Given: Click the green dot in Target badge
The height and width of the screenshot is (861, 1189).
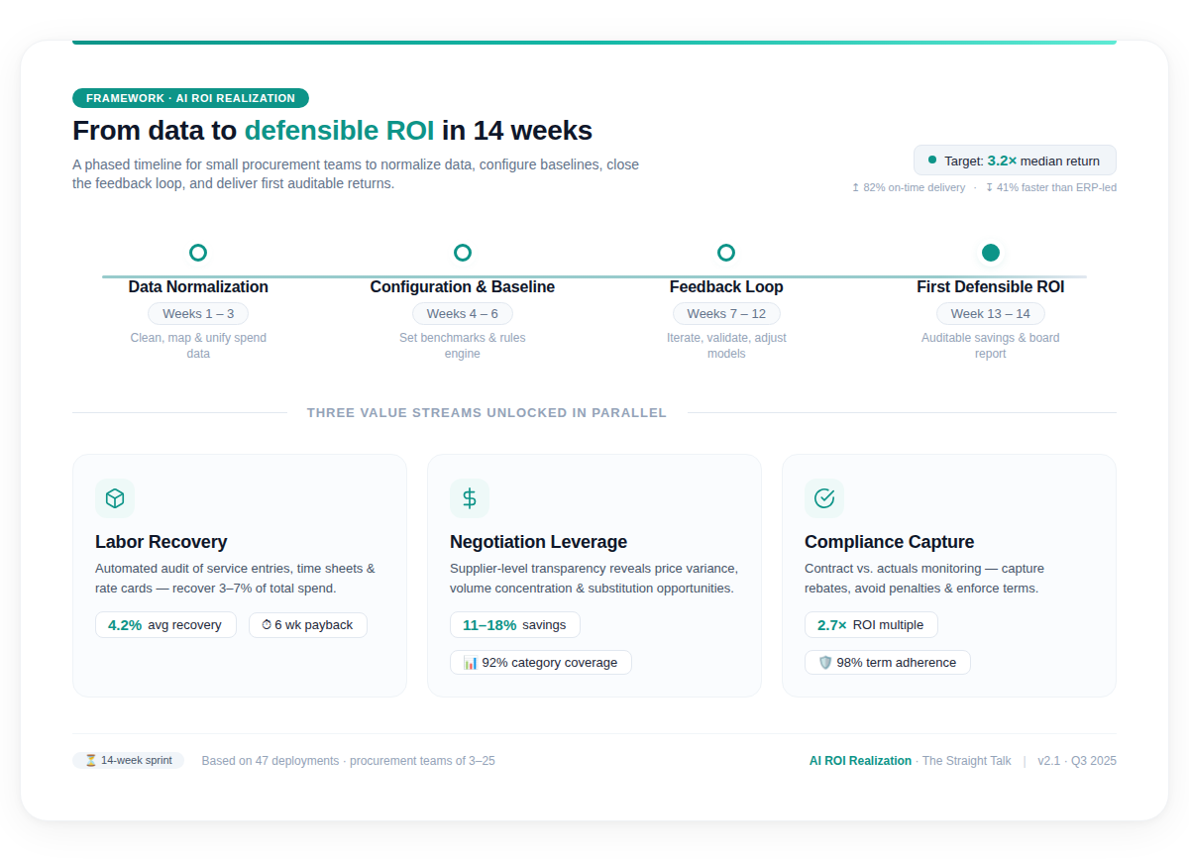Looking at the screenshot, I should pos(932,160).
